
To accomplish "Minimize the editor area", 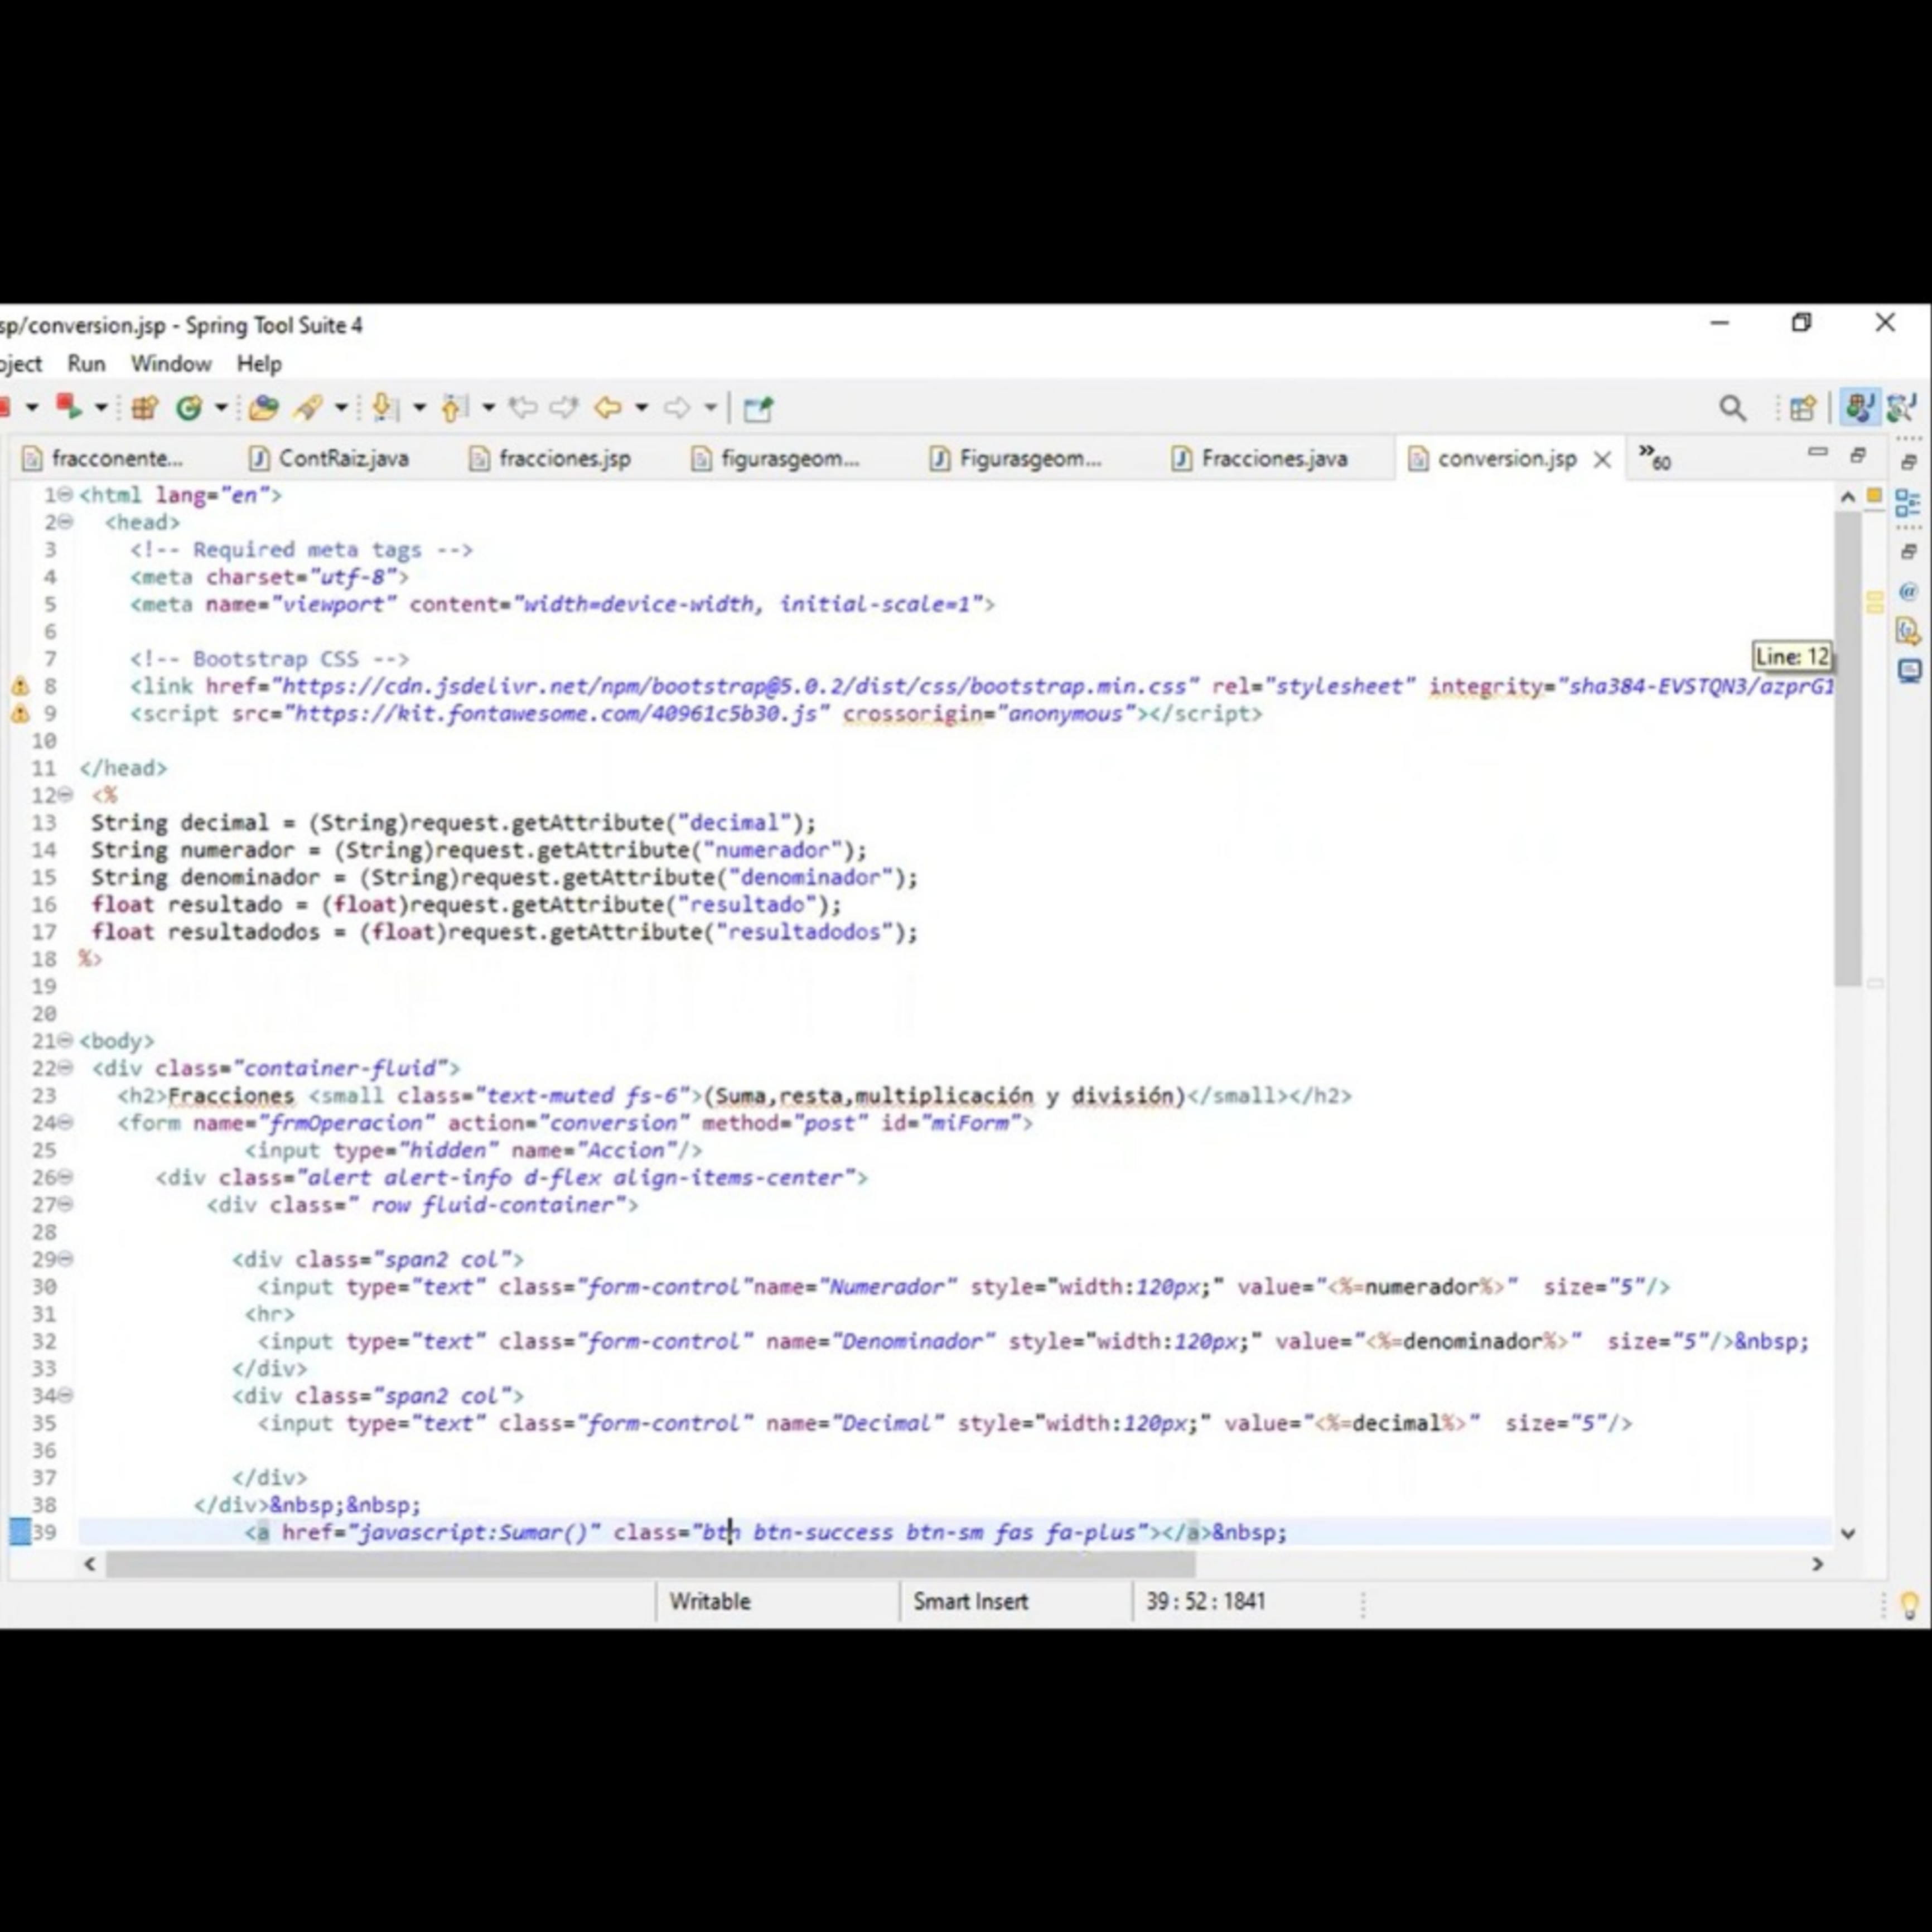I will click(x=1818, y=453).
